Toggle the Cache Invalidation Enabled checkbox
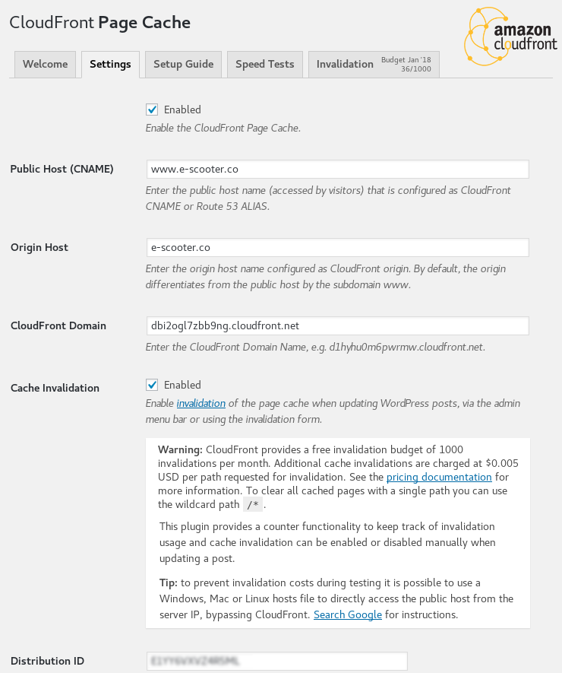Viewport: 562px width, 673px height. [152, 385]
